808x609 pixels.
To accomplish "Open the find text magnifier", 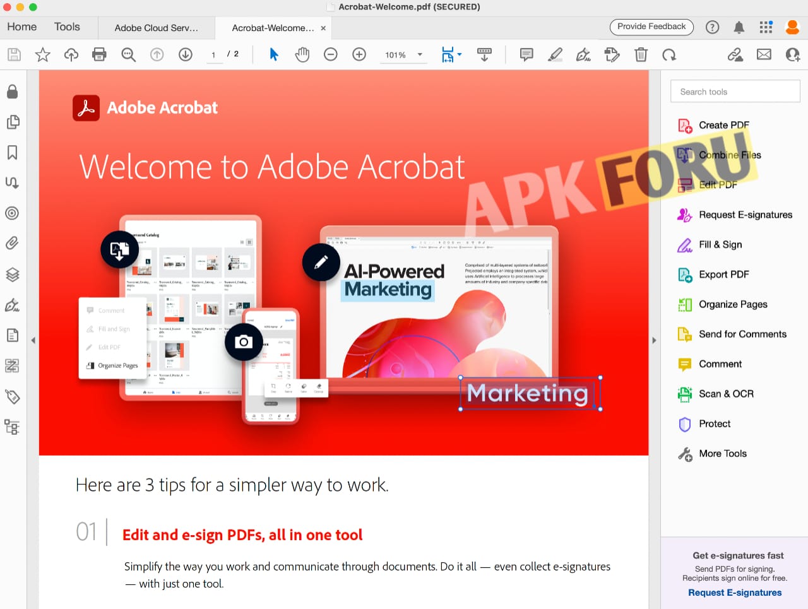I will 128,55.
